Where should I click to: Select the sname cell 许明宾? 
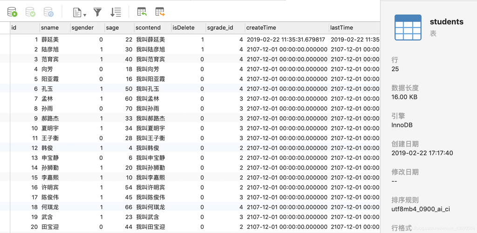50,187
